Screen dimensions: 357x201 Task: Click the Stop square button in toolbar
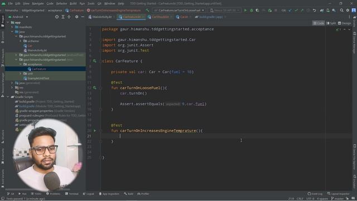276,10
